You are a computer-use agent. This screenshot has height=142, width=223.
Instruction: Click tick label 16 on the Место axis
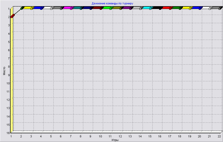tap(8, 133)
